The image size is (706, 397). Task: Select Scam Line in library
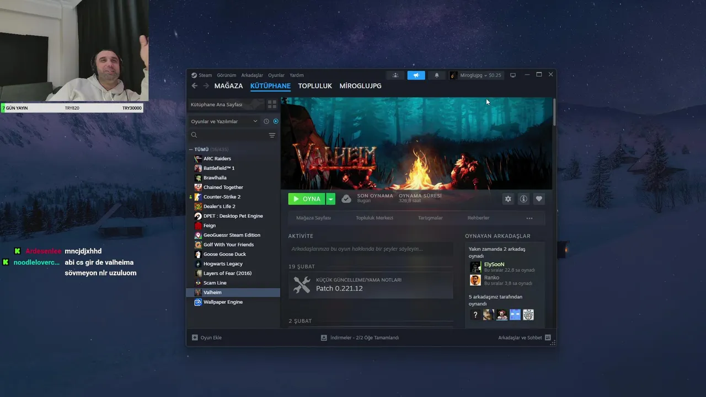215,283
